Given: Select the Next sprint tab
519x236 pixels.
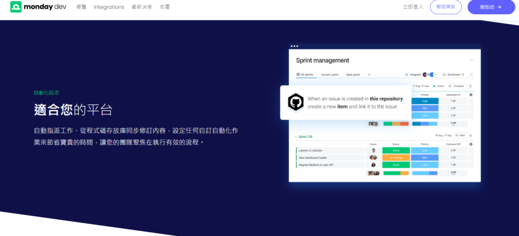Looking at the screenshot, I should (x=353, y=75).
